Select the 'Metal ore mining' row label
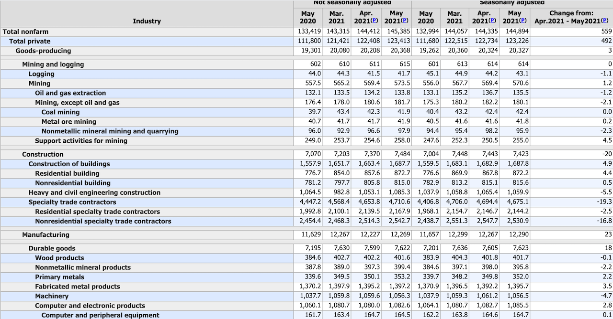This screenshot has height=319, width=613. (x=68, y=121)
